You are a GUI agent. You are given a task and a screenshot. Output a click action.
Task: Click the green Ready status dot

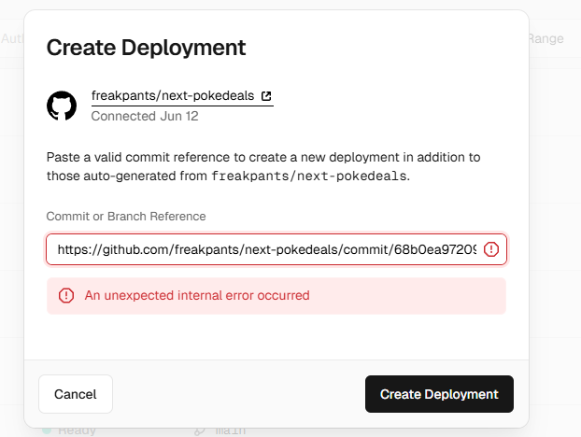click(x=47, y=430)
